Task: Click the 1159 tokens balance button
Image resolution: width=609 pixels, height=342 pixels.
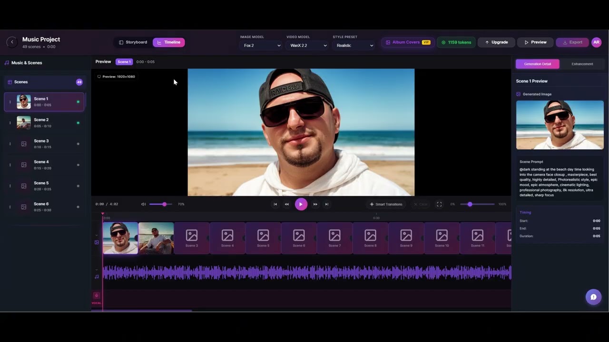Action: (x=456, y=42)
